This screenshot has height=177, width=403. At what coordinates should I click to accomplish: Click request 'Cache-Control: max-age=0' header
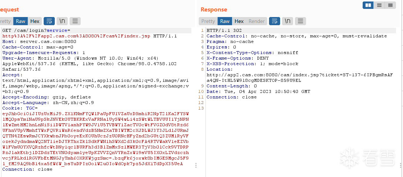[38, 47]
